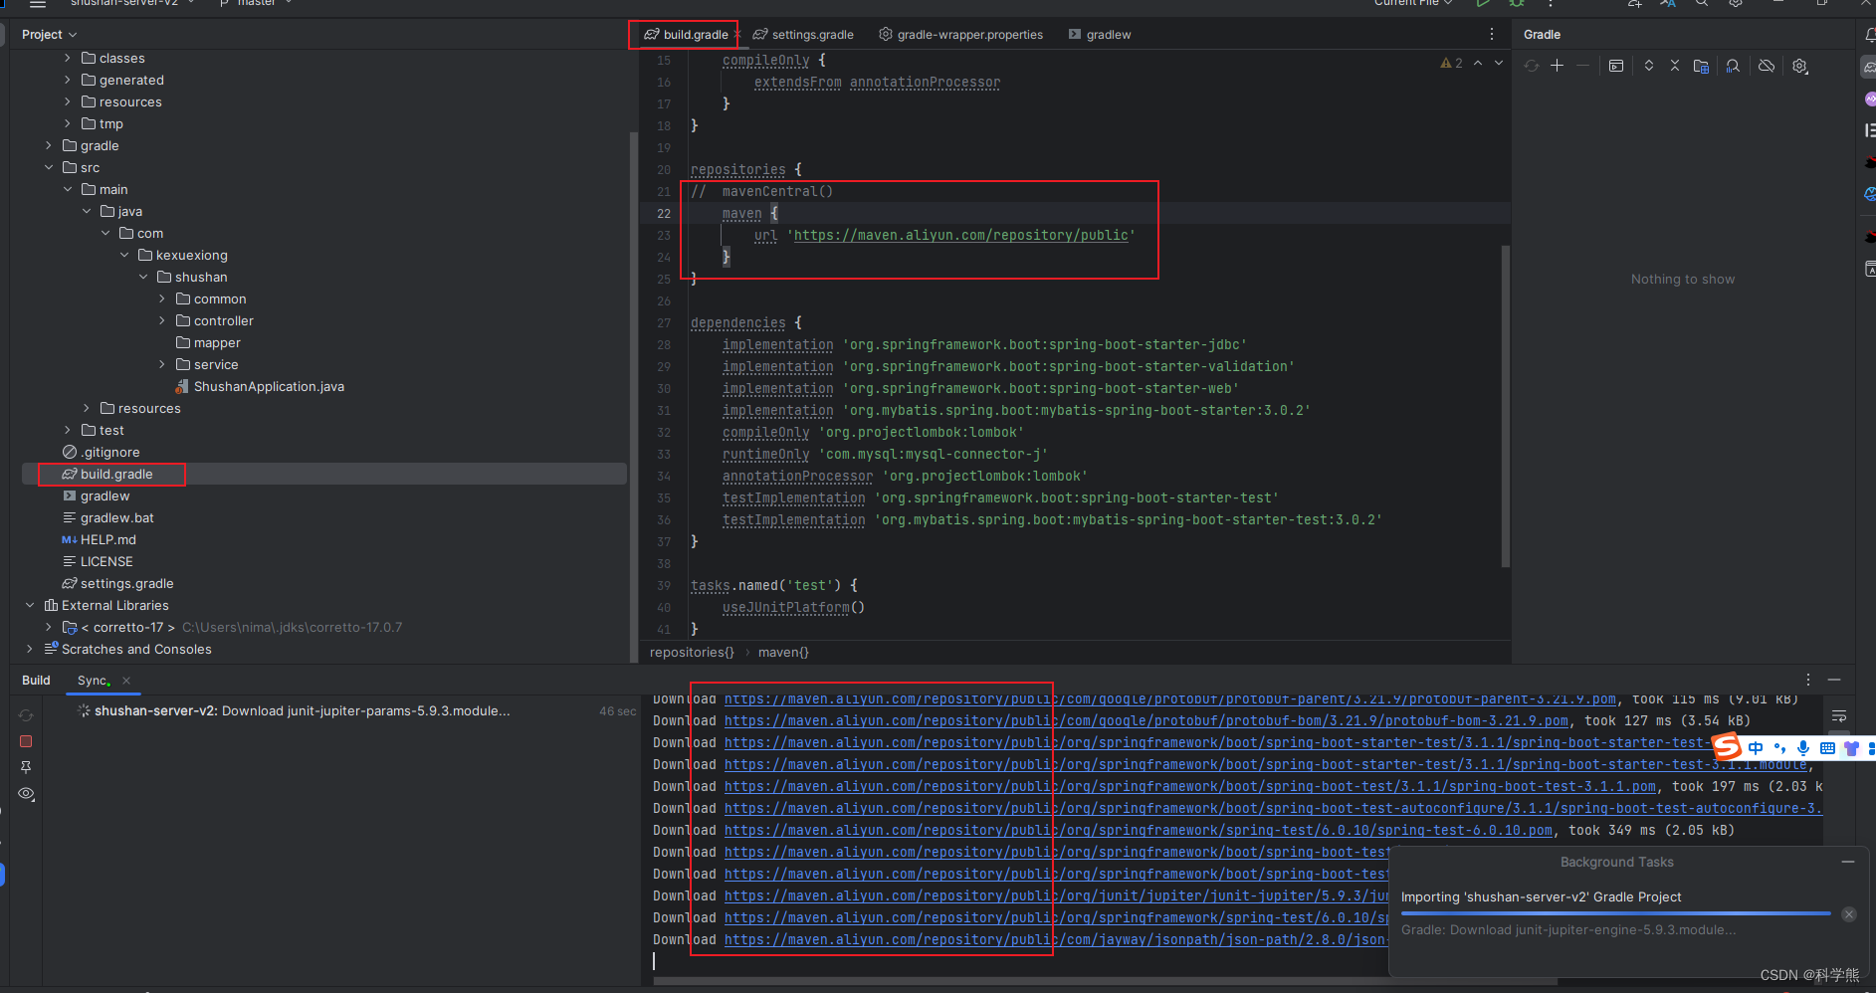Expand all nodes in Gradle panel
Screen dimensions: 1876x993
click(x=1649, y=66)
